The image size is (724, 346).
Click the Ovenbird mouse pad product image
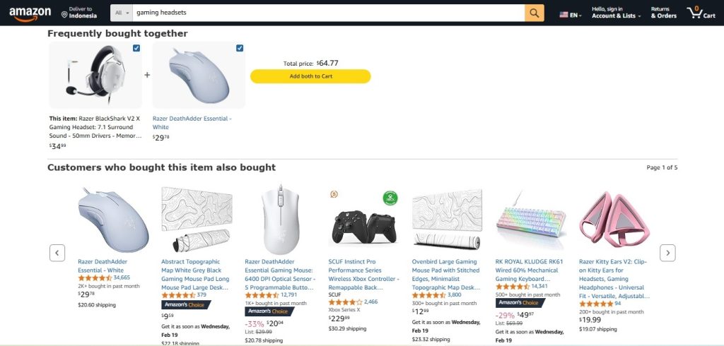pyautogui.click(x=447, y=219)
